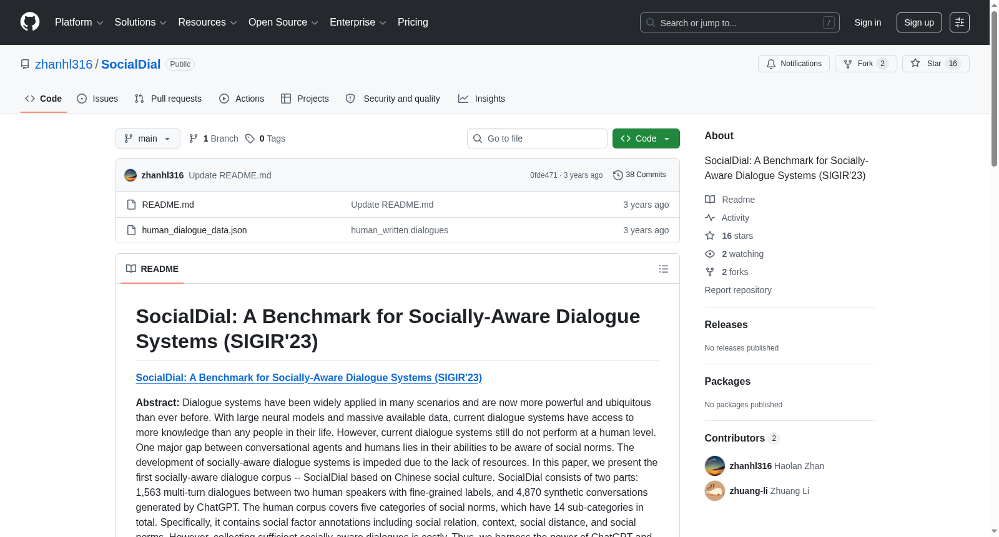Screen dimensions: 999x537
Task: Open the Security and quality tab
Action: (x=393, y=99)
